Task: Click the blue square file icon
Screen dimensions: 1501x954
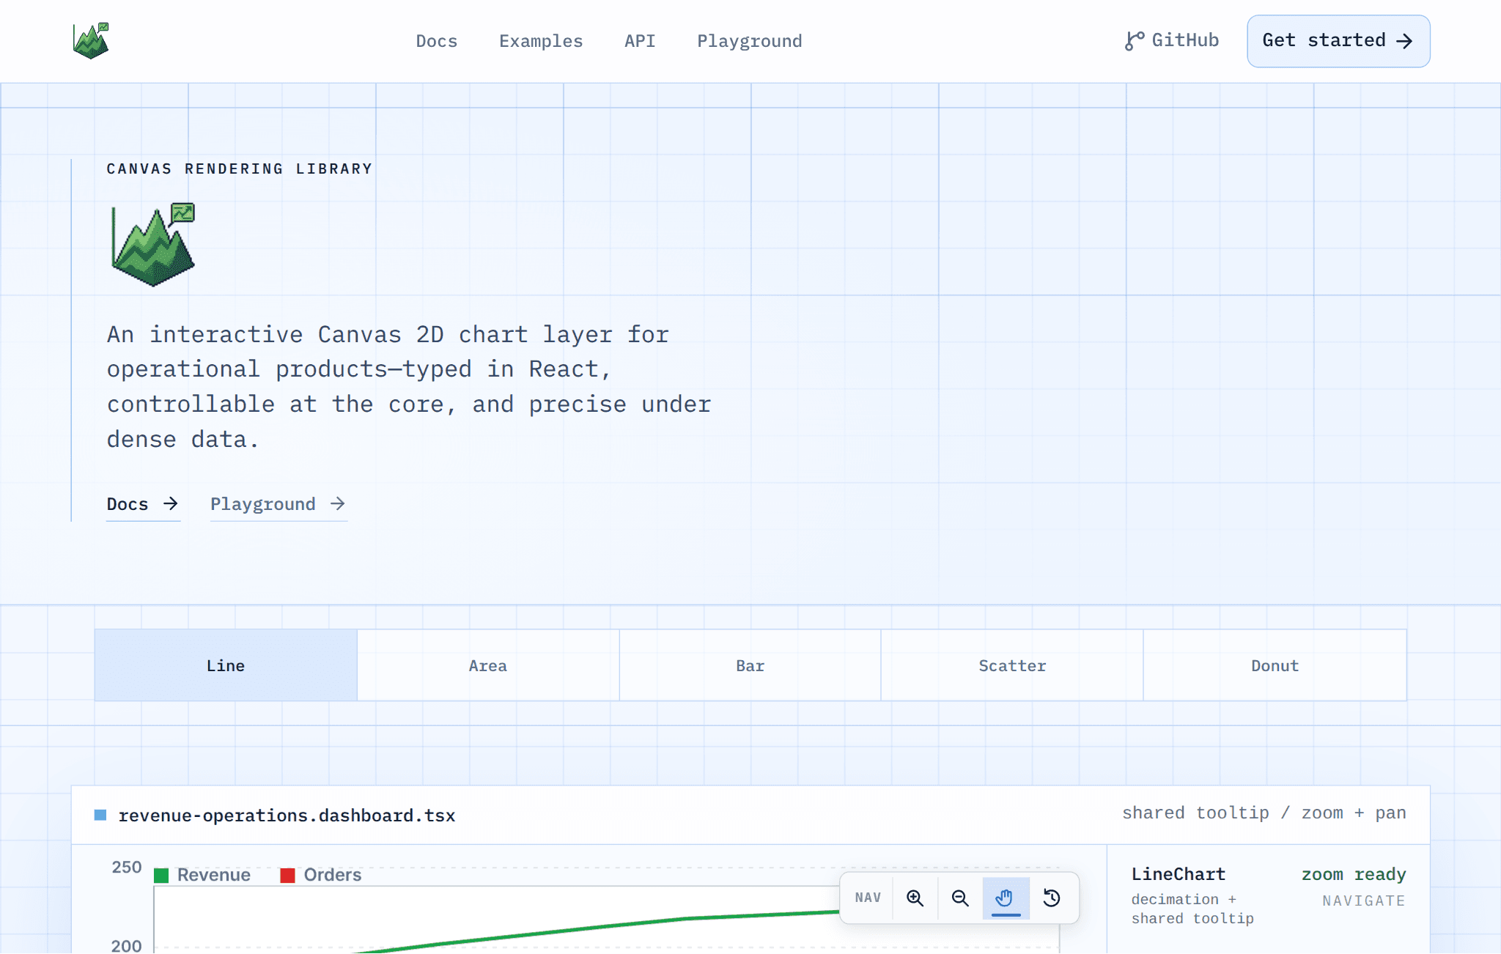Action: coord(100,815)
